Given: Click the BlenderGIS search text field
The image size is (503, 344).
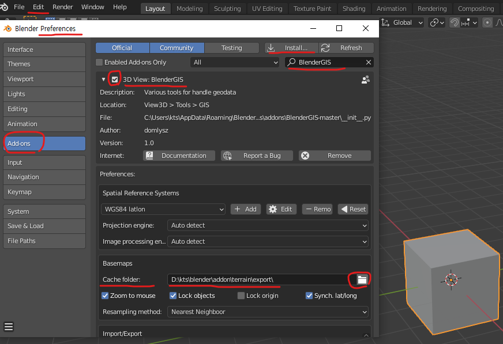Looking at the screenshot, I should tap(331, 62).
